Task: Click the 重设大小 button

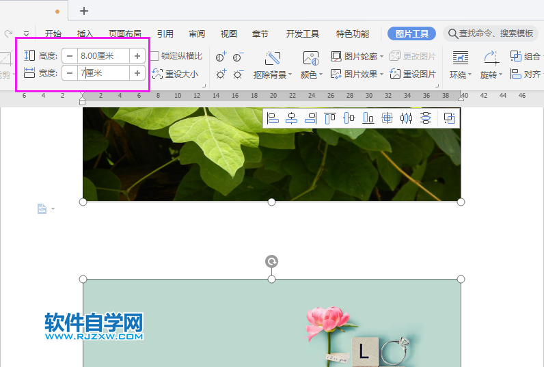Action: click(175, 74)
